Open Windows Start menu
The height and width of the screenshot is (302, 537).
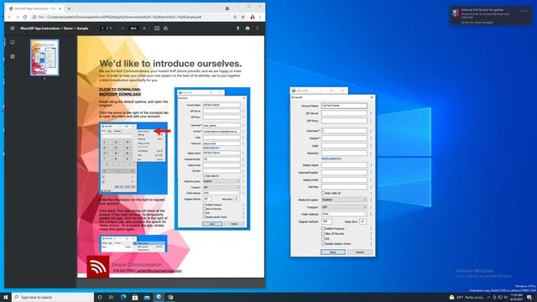[6, 297]
